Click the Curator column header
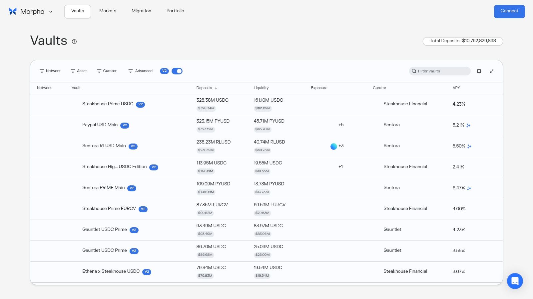 point(379,88)
